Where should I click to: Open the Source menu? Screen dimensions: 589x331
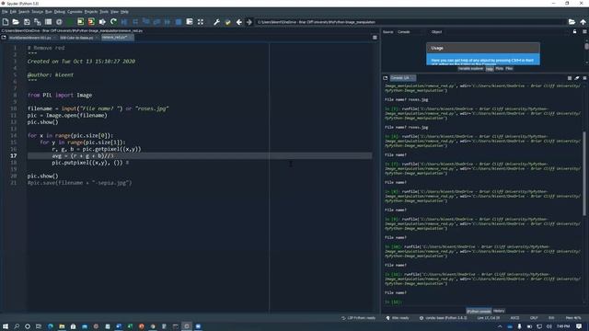click(x=37, y=12)
